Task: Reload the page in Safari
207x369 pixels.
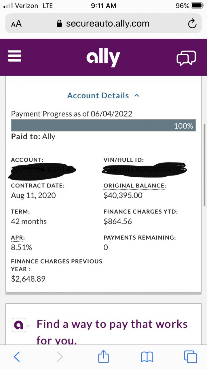Action: pyautogui.click(x=192, y=24)
